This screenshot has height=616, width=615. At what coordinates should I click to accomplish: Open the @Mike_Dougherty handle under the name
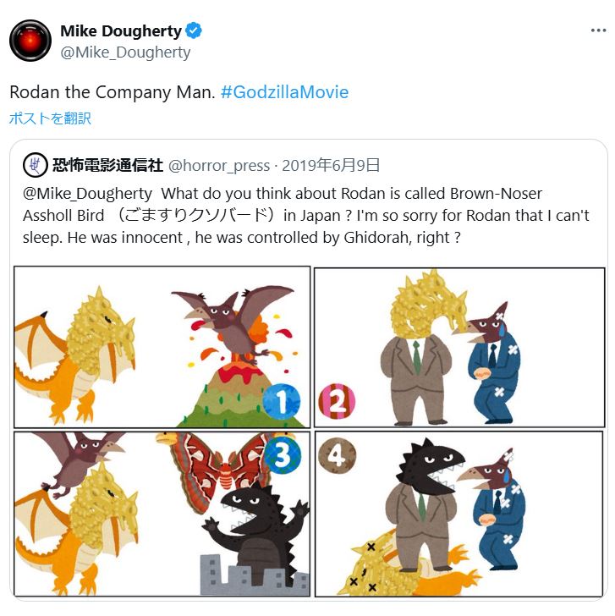125,52
